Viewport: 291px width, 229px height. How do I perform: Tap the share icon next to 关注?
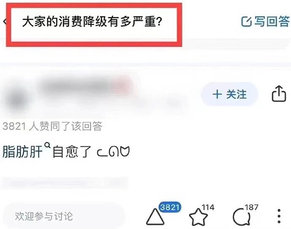coord(279,94)
